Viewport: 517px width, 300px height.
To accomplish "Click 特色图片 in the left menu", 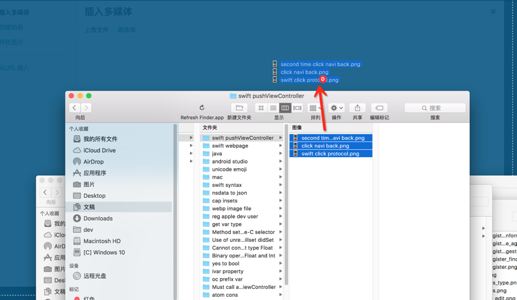I will [x=12, y=42].
